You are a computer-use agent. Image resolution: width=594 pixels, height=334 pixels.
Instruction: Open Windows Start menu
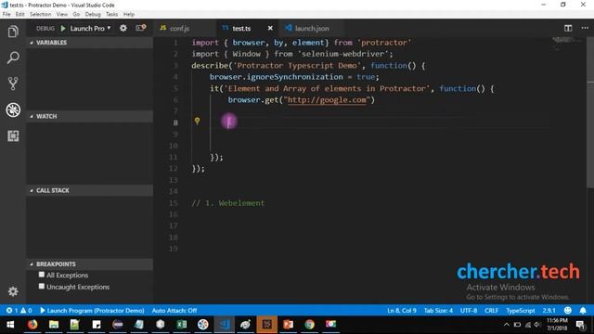point(10,325)
